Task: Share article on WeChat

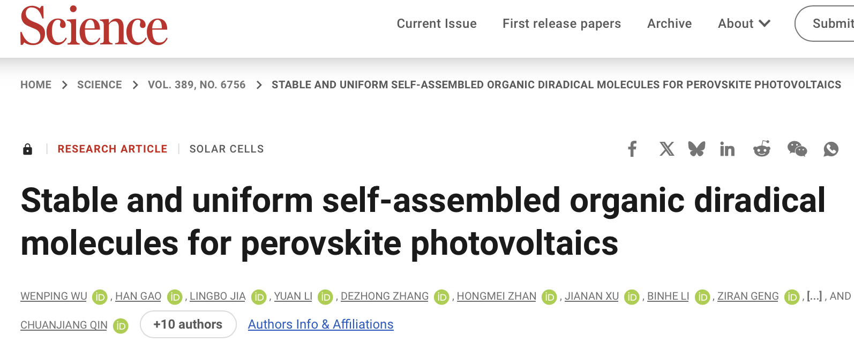Action: 797,149
